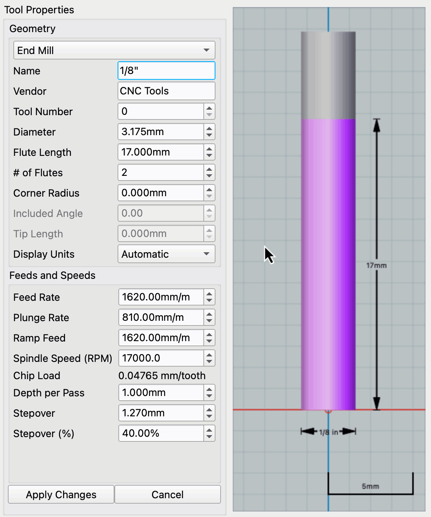Decrease number of flutes stepper

coord(209,176)
